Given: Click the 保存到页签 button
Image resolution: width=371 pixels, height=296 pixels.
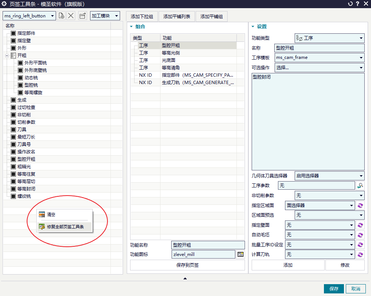Looking at the screenshot, I should 188,265.
